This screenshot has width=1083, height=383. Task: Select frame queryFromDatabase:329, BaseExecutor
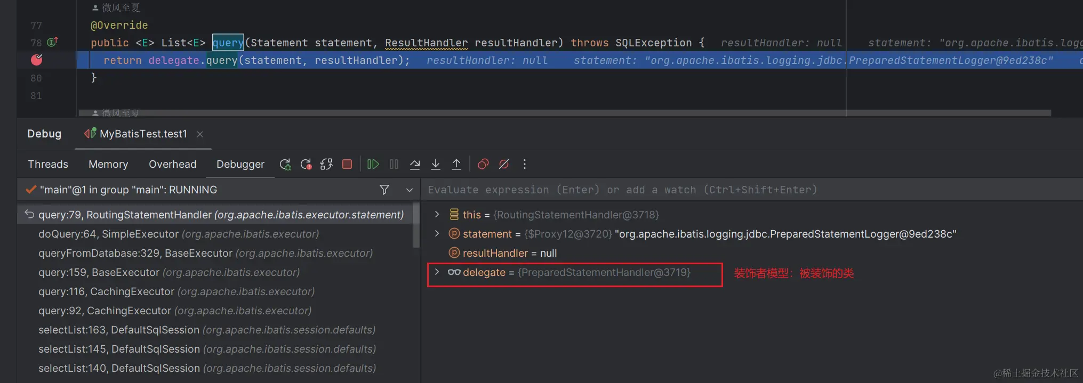pos(216,253)
